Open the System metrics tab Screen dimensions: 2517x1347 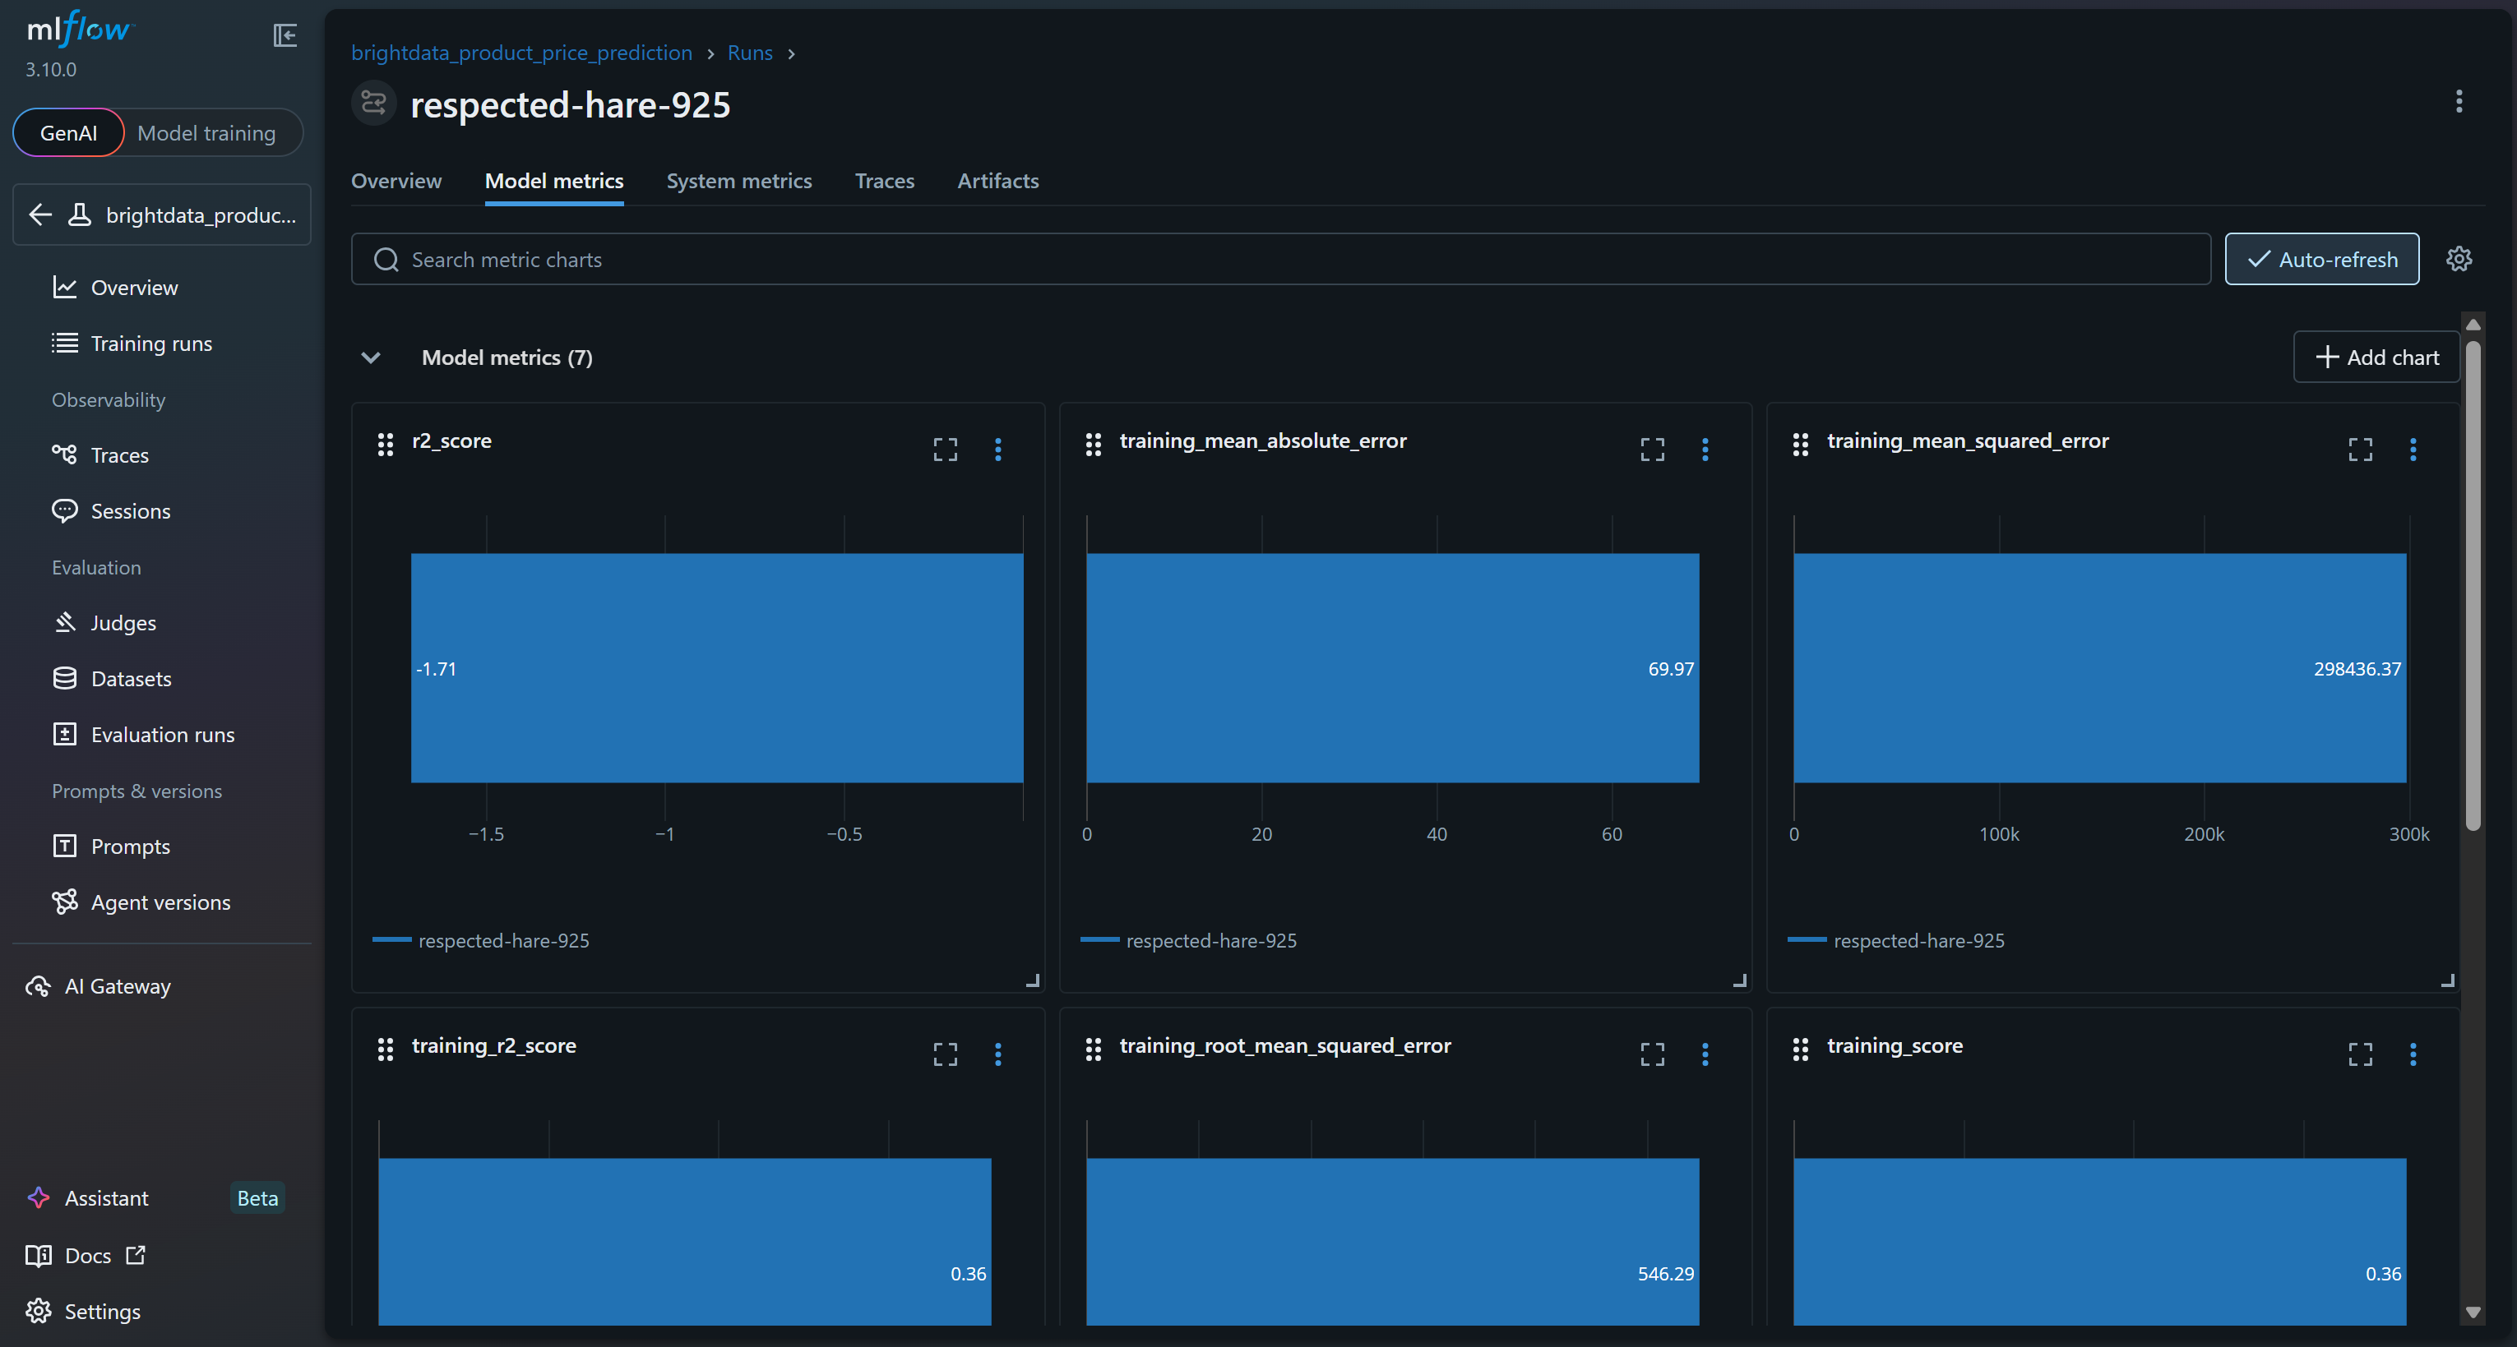tap(740, 181)
